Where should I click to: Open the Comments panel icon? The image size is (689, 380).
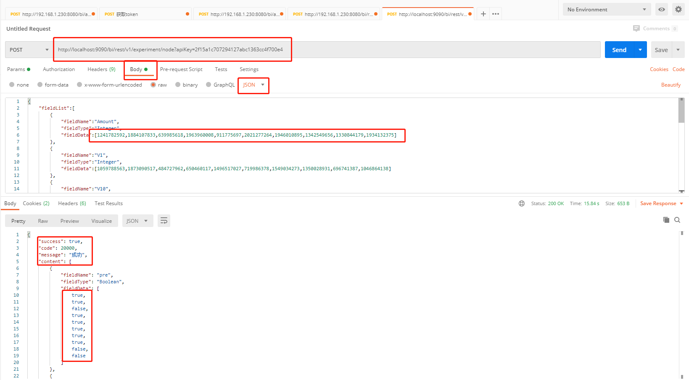636,28
